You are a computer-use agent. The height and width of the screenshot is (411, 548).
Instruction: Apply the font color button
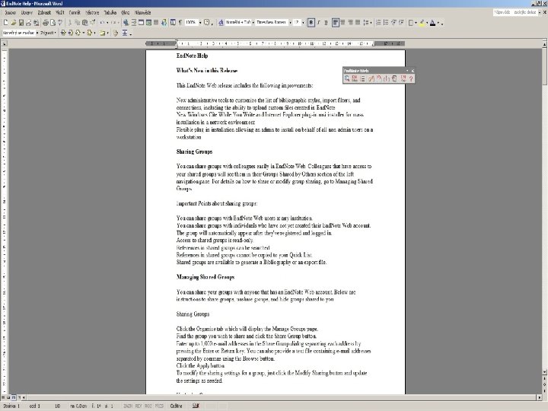432,23
